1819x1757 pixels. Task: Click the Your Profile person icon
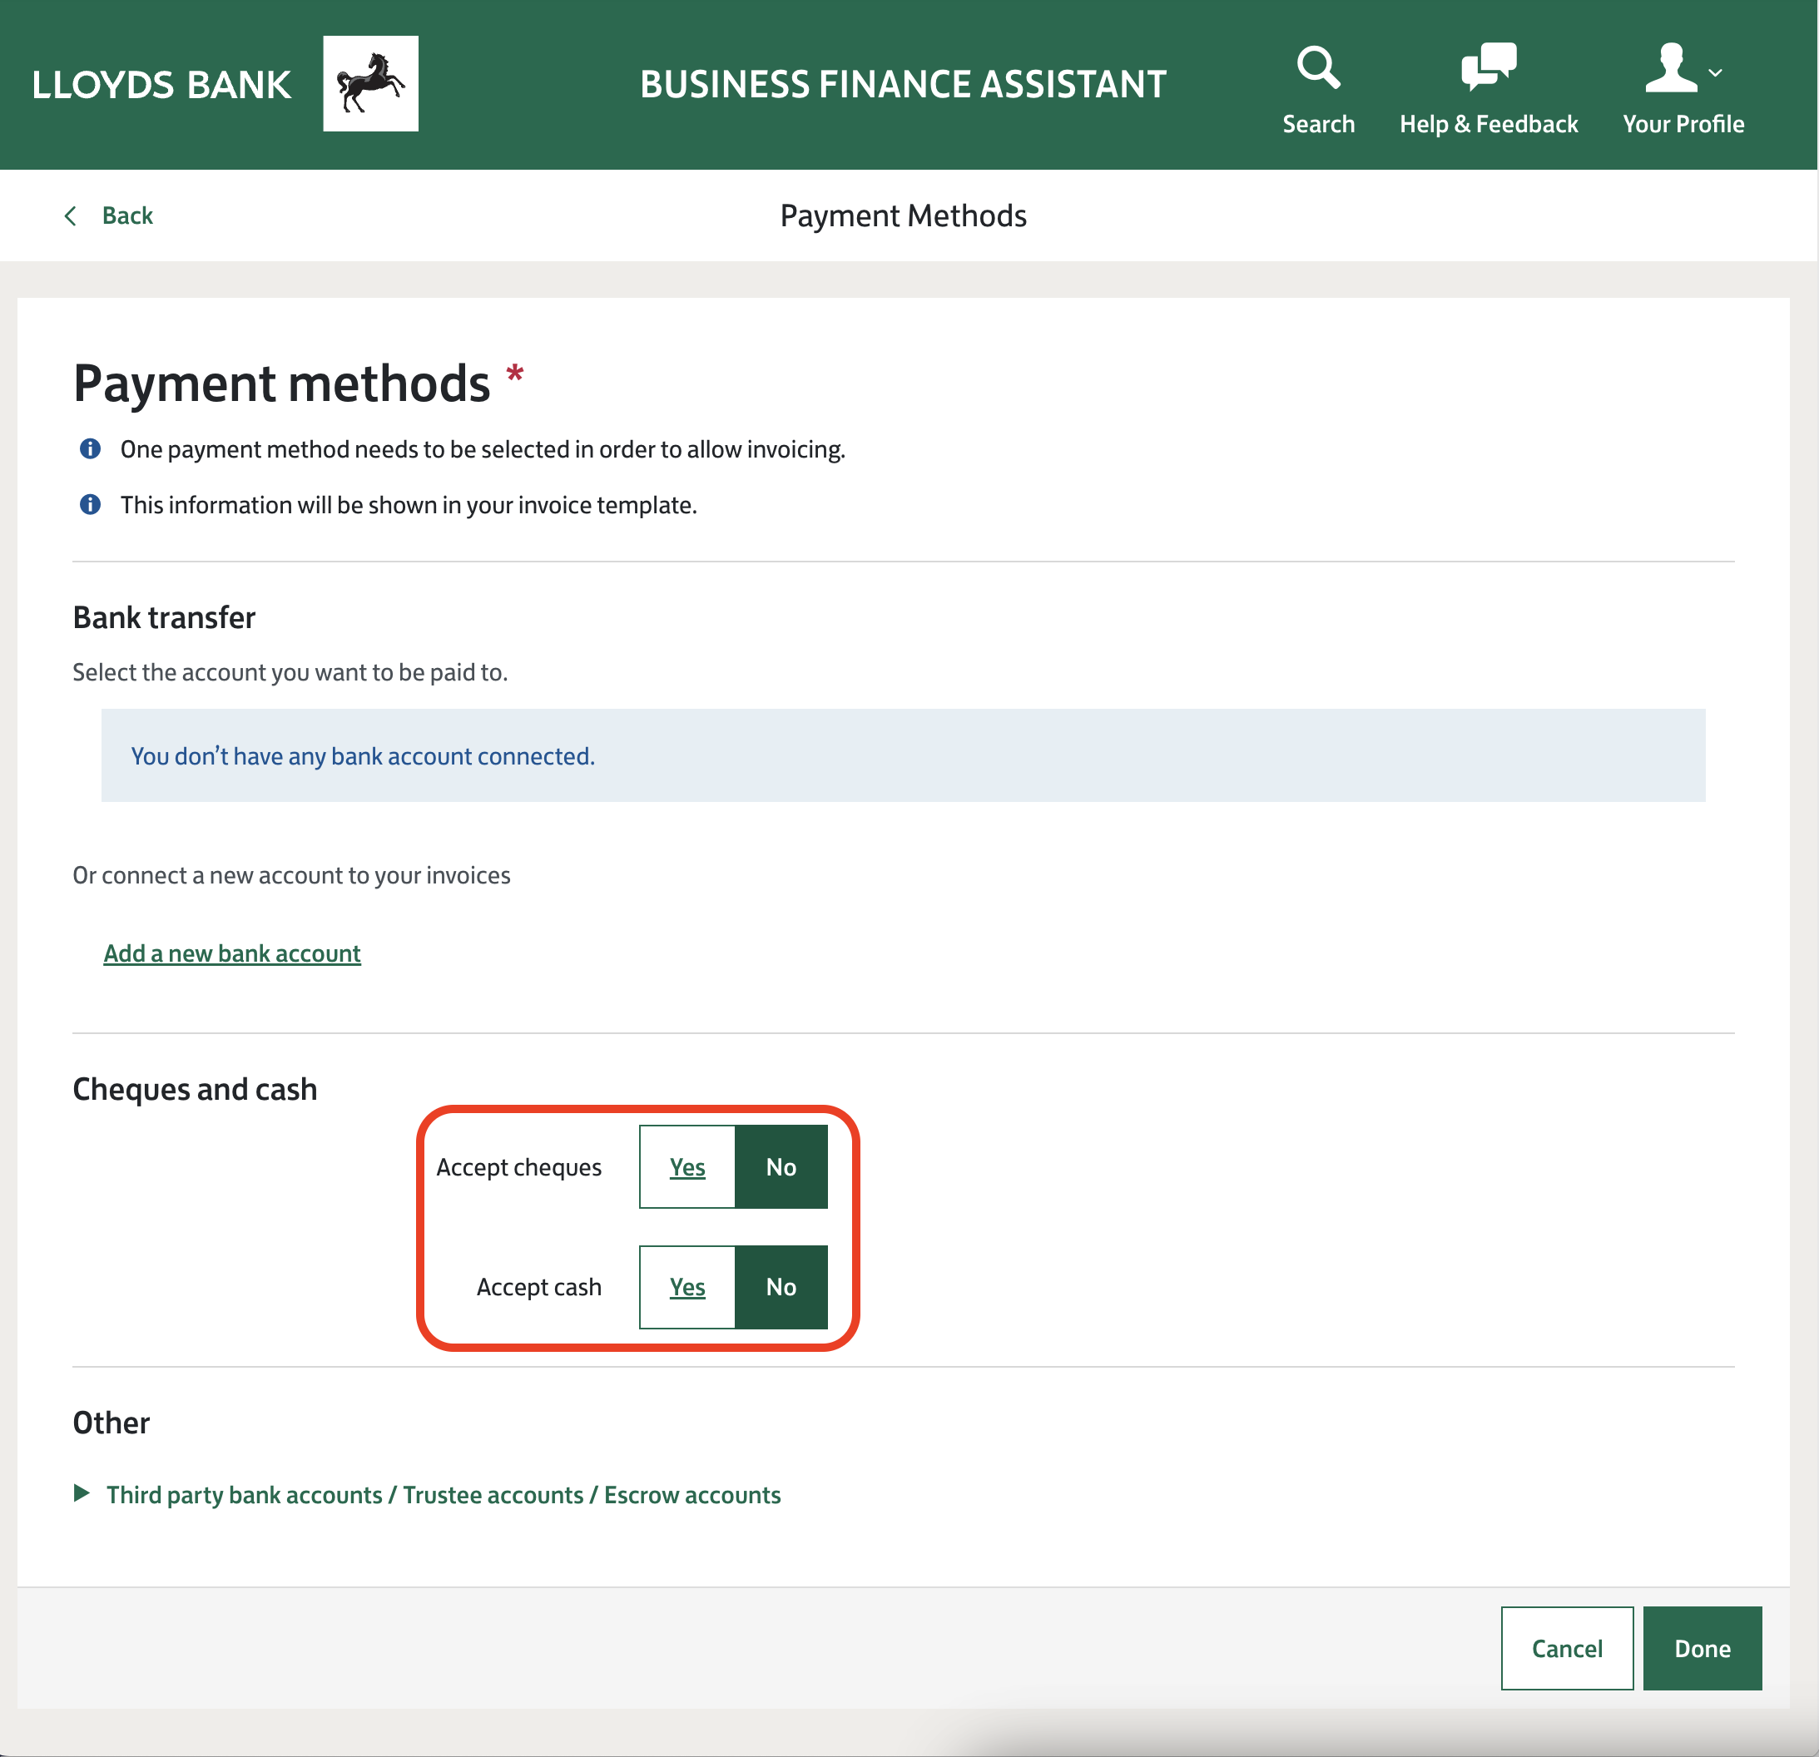1671,67
